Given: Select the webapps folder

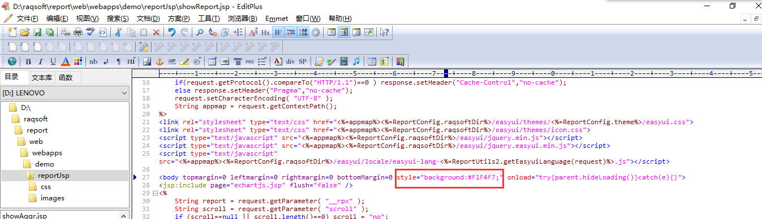Looking at the screenshot, I should [x=47, y=152].
